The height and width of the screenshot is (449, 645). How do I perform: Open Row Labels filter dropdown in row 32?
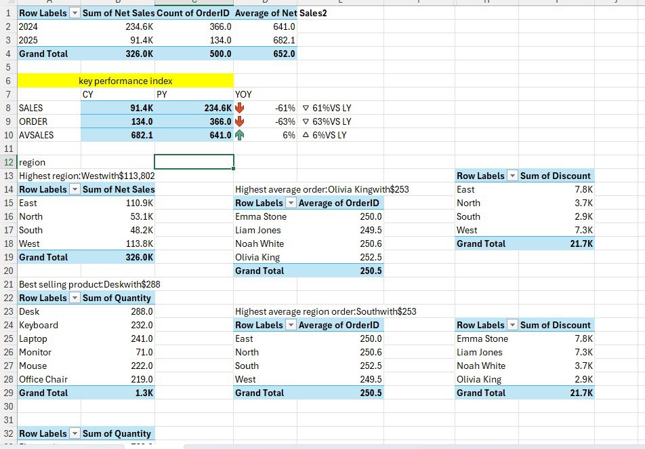[75, 433]
